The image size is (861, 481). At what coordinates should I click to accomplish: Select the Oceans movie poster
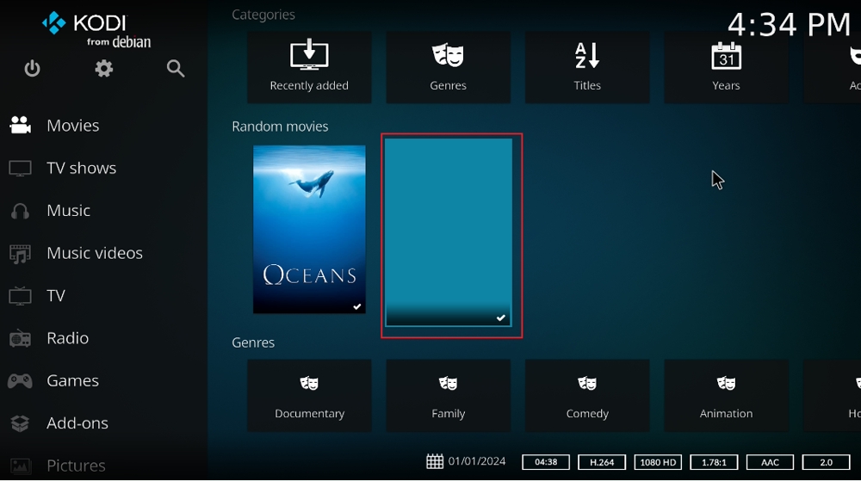click(309, 229)
